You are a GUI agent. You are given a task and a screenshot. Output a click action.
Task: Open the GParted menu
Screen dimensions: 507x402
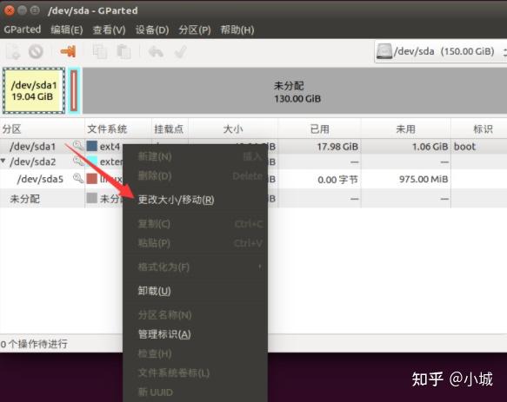[23, 30]
